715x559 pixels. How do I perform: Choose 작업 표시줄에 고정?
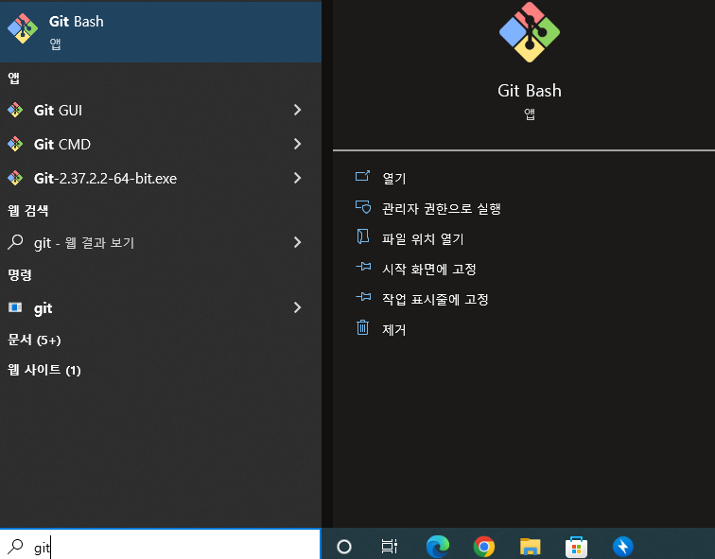click(435, 299)
